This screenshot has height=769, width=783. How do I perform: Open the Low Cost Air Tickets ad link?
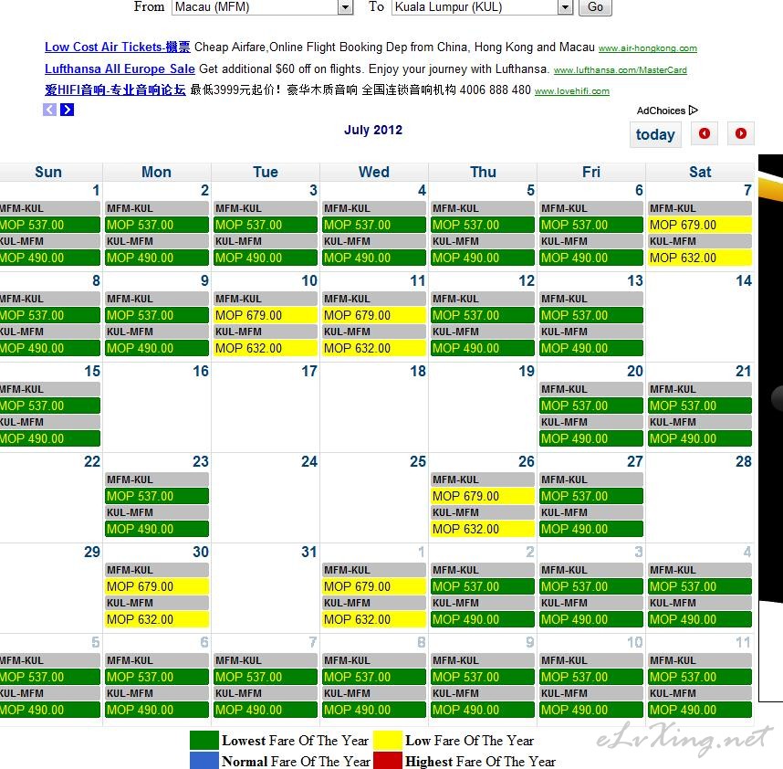[x=118, y=47]
